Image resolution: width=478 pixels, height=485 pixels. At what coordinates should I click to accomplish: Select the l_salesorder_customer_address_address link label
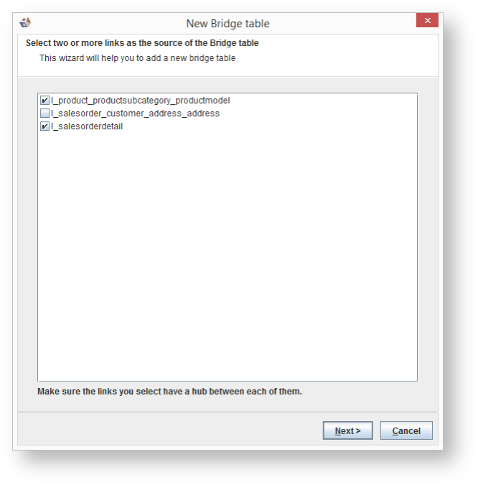(x=135, y=114)
